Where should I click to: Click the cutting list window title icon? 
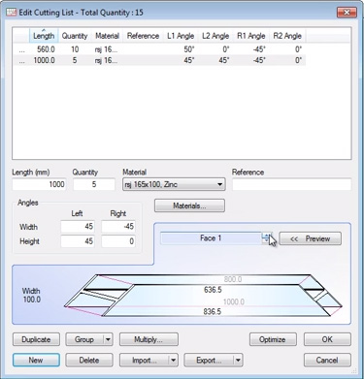pyautogui.click(x=11, y=13)
